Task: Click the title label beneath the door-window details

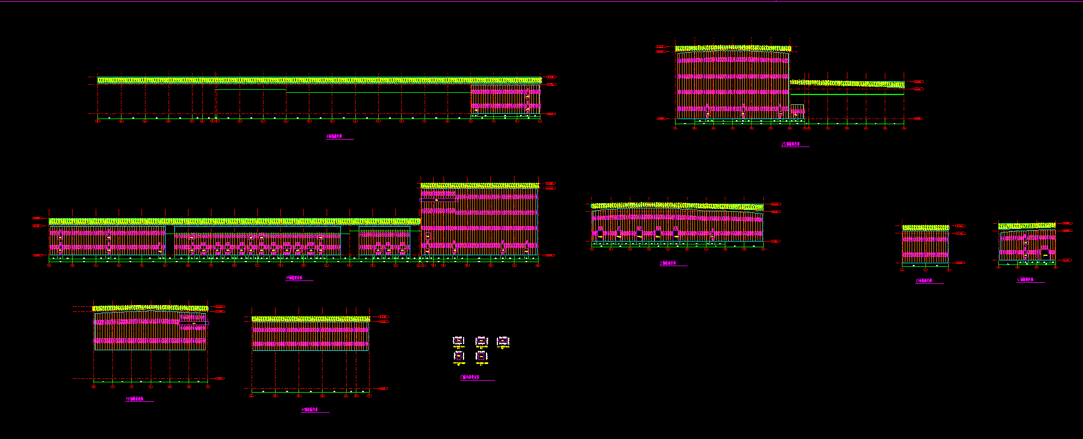Action: coord(470,378)
